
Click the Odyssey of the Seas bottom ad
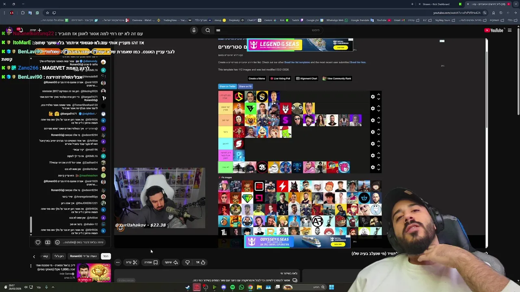point(297,242)
